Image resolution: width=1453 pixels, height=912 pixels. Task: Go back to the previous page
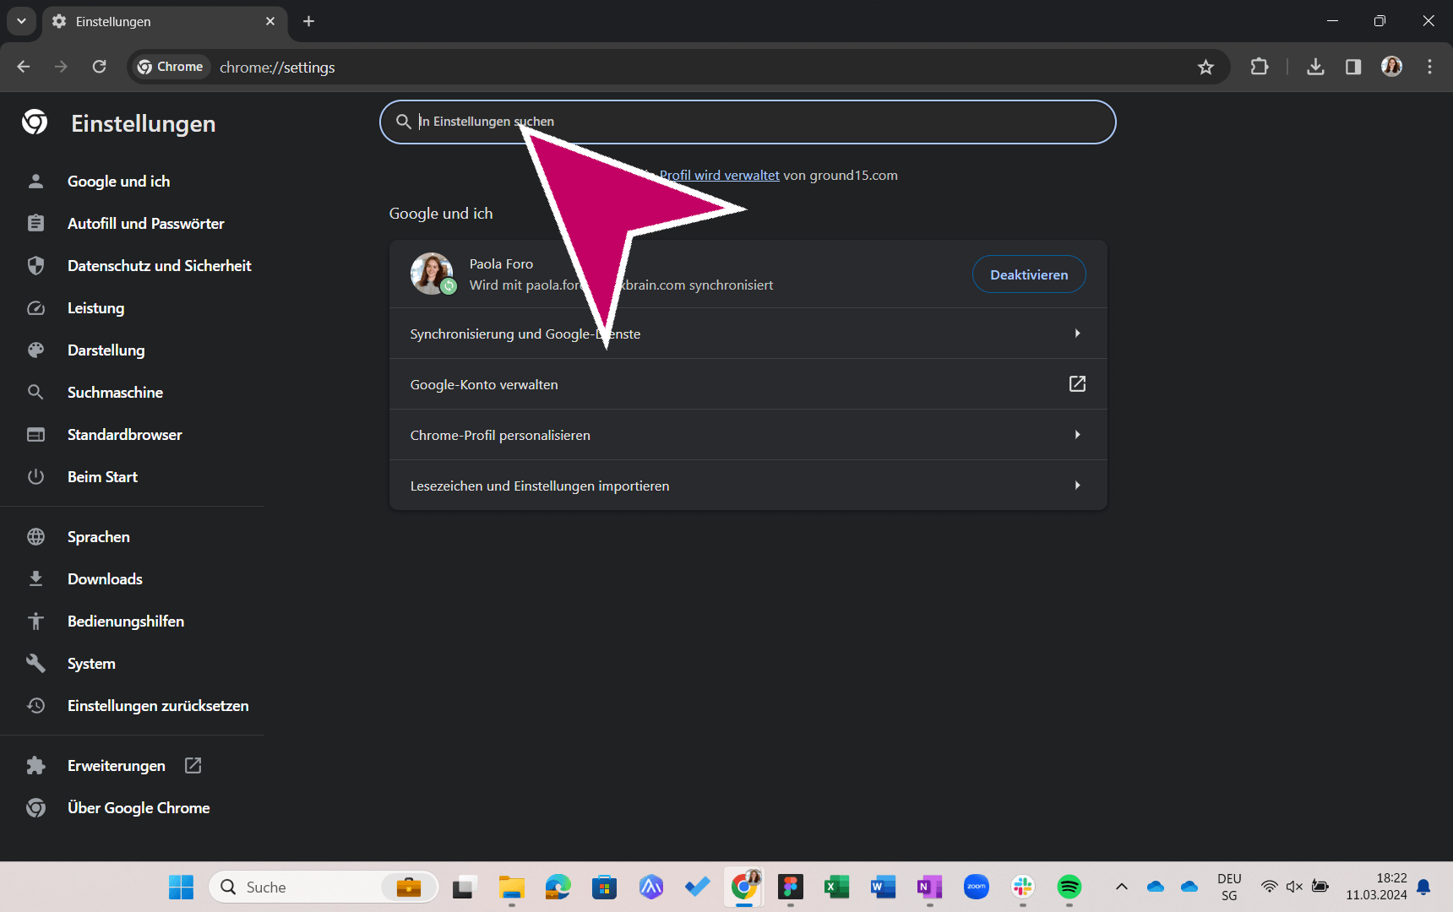[x=24, y=67]
